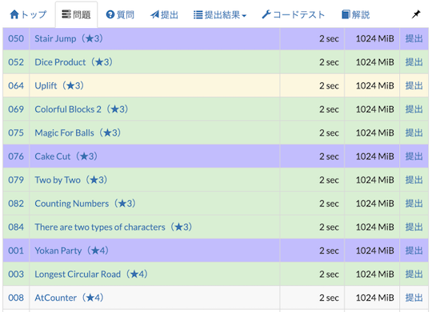Click 提出 in the Two by Two row
Viewport: 432px width, 312px height.
[414, 180]
